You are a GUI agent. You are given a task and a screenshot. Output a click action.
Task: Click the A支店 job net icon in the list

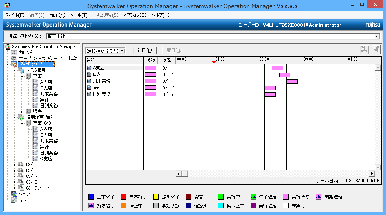[89, 68]
